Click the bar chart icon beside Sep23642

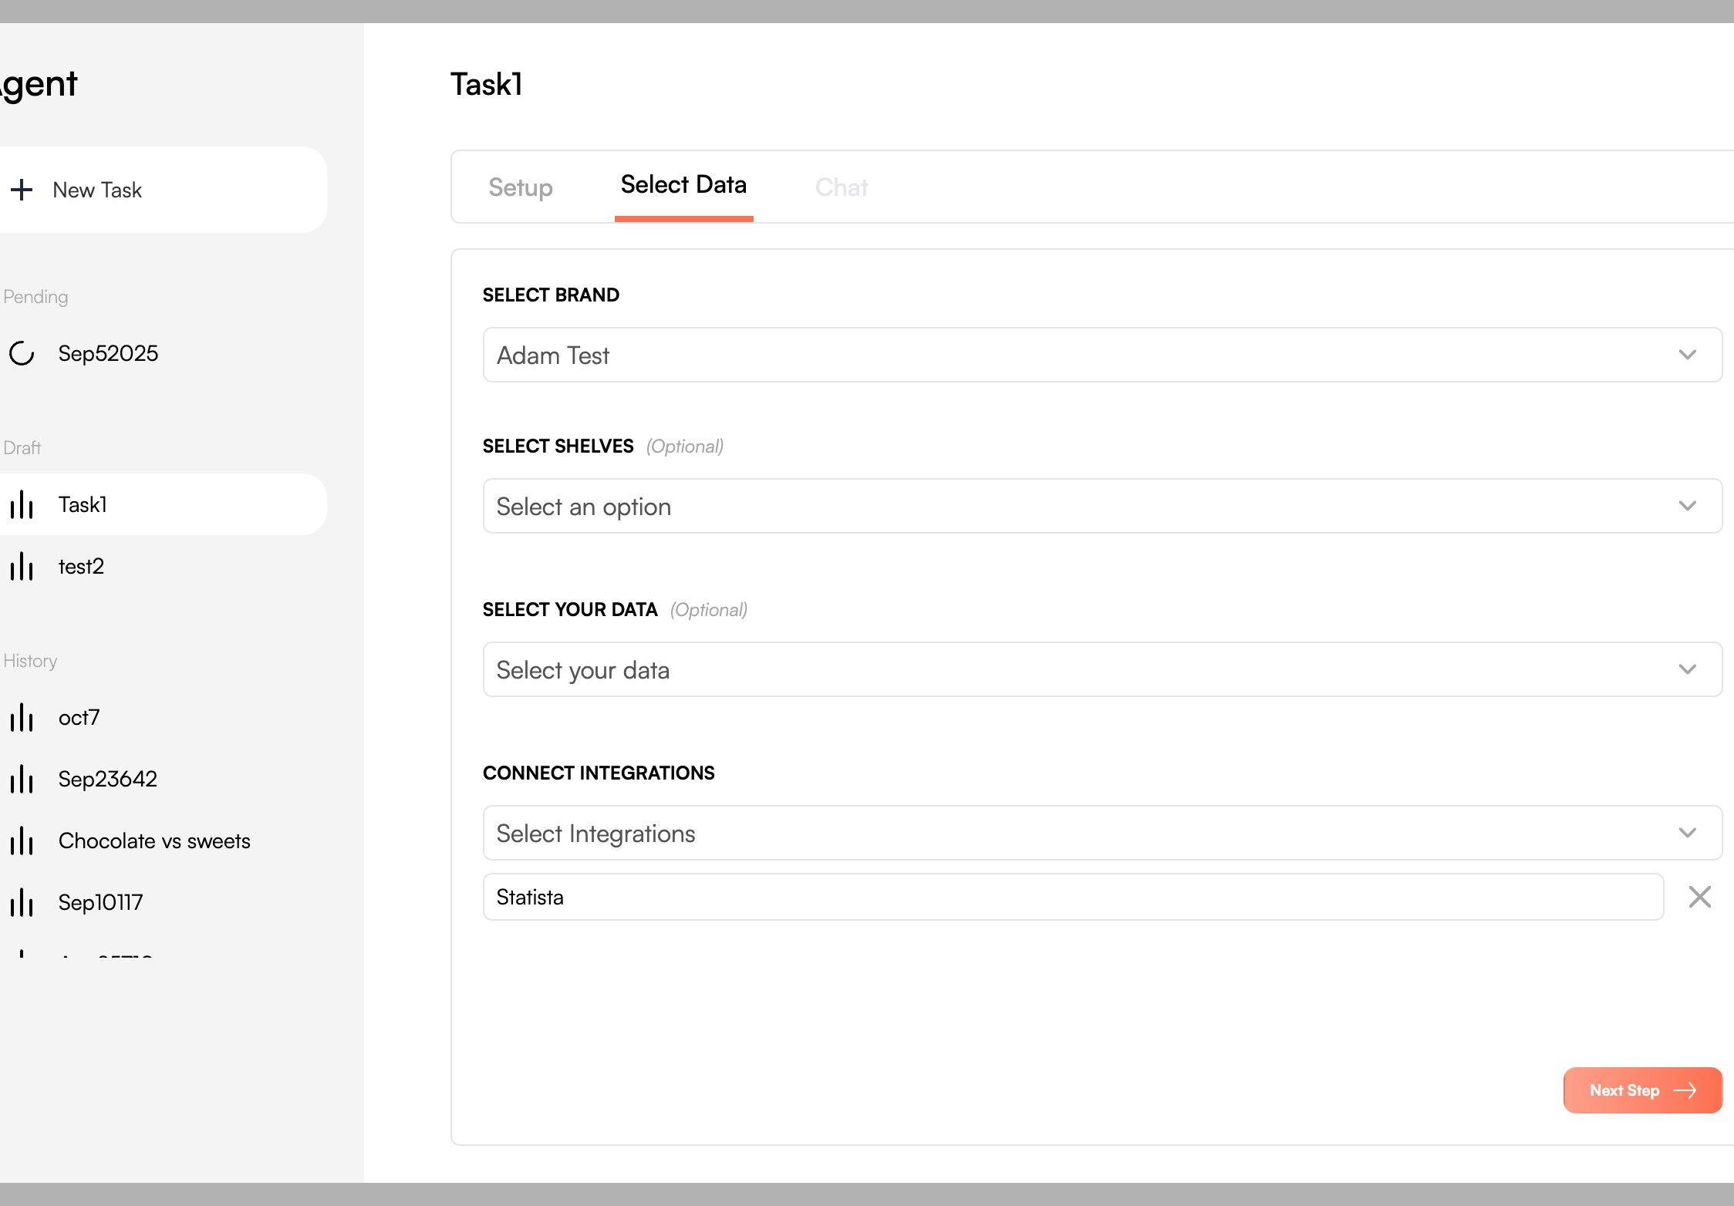coord(22,780)
